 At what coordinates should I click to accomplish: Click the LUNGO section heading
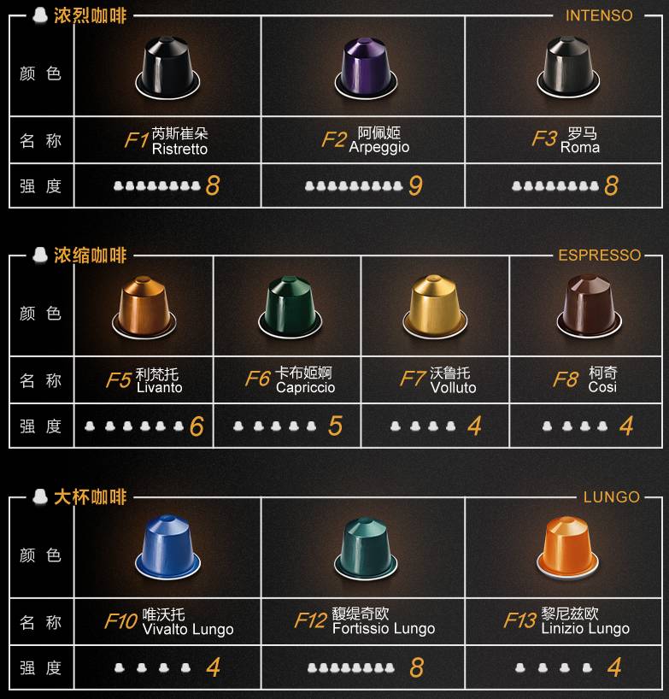click(612, 496)
